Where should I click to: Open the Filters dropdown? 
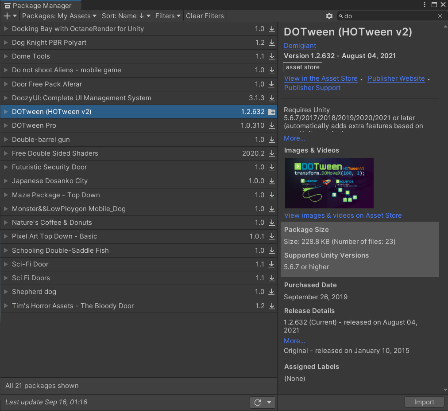168,16
